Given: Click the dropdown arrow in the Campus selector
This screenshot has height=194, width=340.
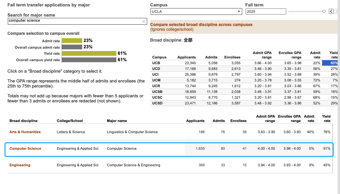Looking at the screenshot, I should point(239,11).
